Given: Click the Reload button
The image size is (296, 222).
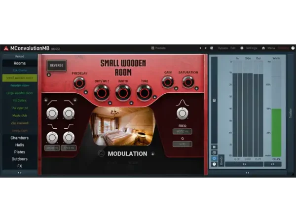Looking at the screenshot, I should coord(20,56).
